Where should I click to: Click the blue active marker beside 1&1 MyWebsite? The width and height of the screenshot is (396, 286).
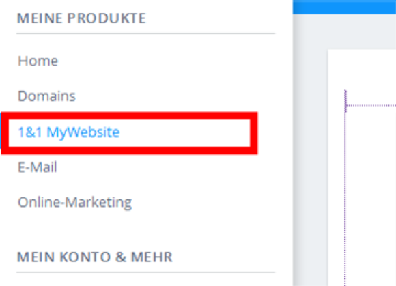(1, 130)
